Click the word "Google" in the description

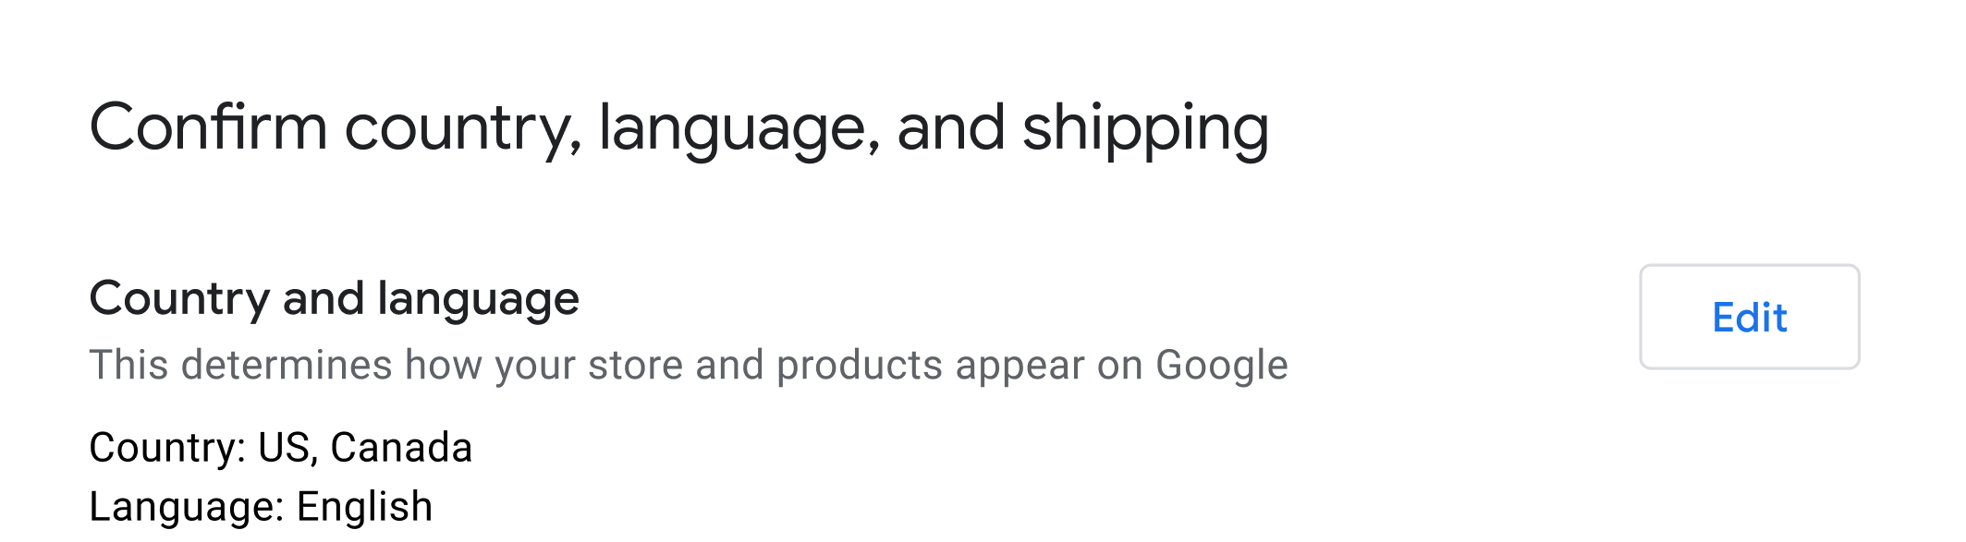click(x=1221, y=365)
